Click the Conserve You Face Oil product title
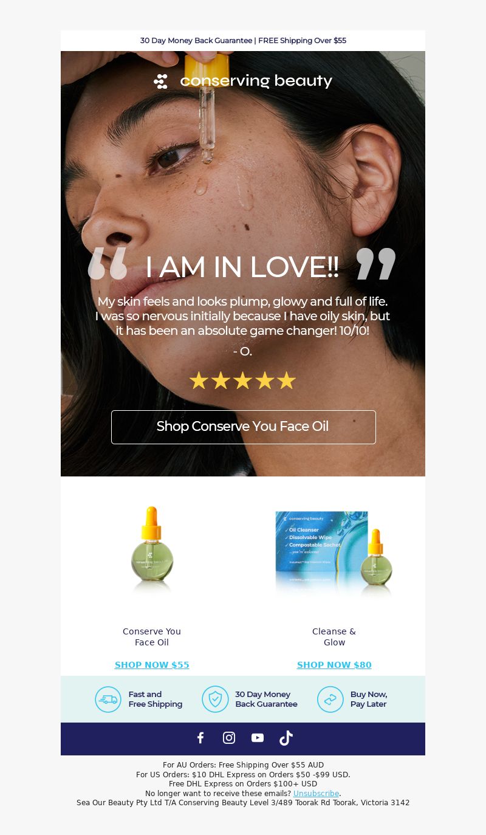Viewport: 486px width, 835px height. click(x=152, y=637)
